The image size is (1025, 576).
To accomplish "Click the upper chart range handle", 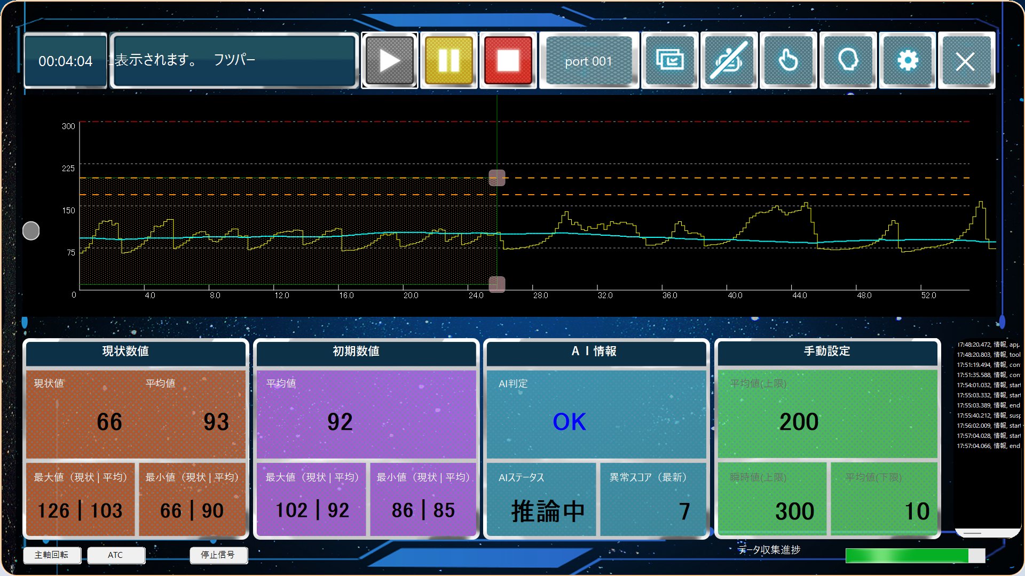I will [x=497, y=178].
